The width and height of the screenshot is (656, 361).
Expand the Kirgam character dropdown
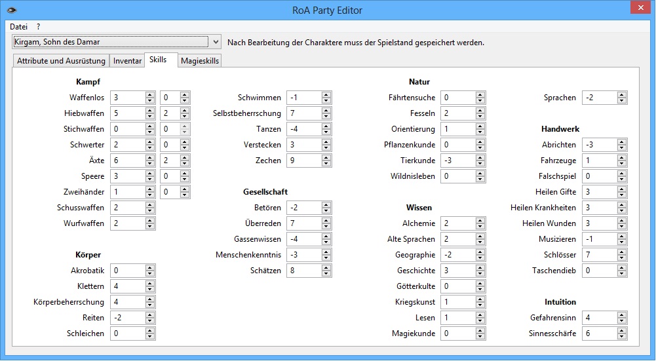(216, 43)
